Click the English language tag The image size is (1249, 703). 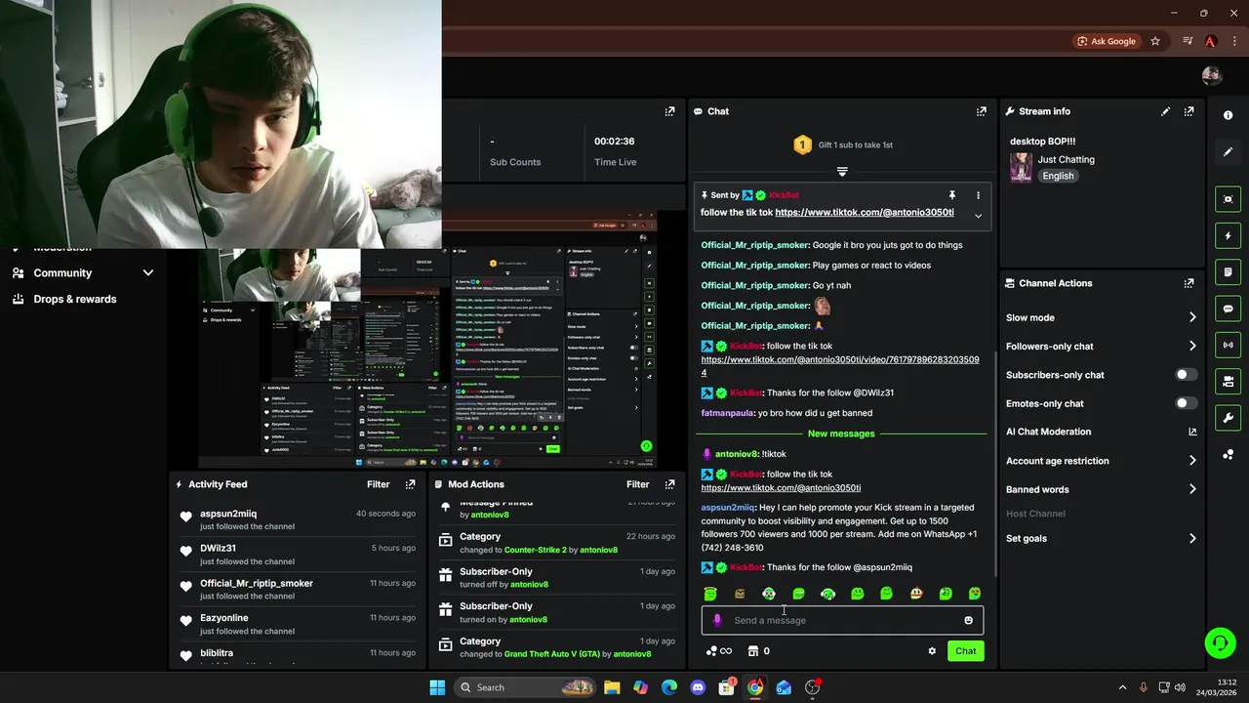(1058, 176)
